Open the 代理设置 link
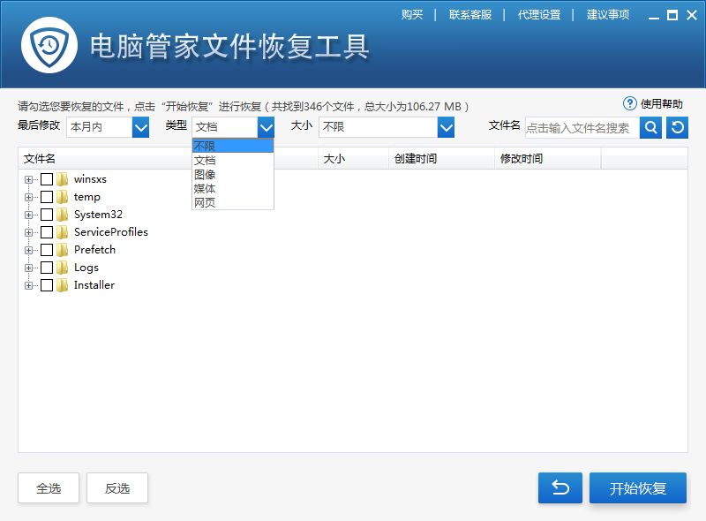The image size is (706, 521). [x=539, y=15]
